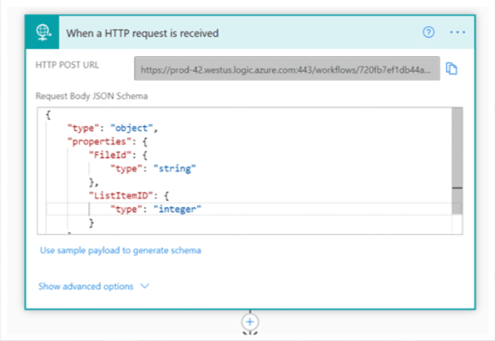Click the "string" type value

(174, 169)
